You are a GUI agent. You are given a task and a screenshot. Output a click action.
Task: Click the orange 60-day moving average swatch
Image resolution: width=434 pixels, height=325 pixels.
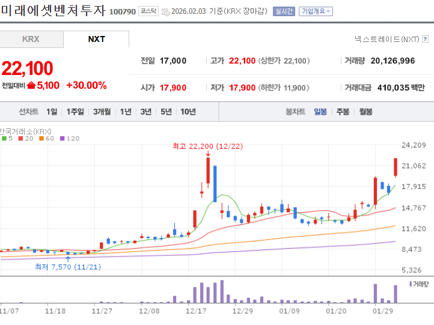pos(41,139)
